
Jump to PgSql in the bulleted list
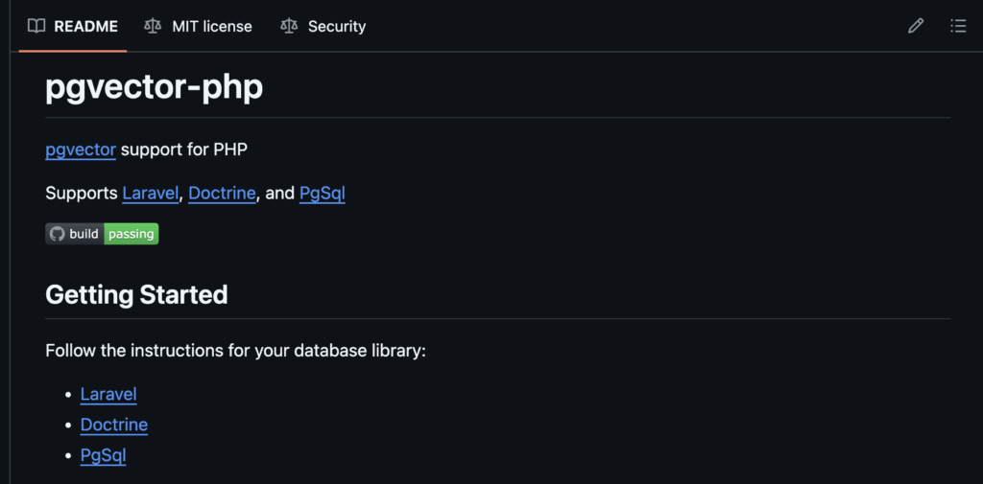pos(103,455)
